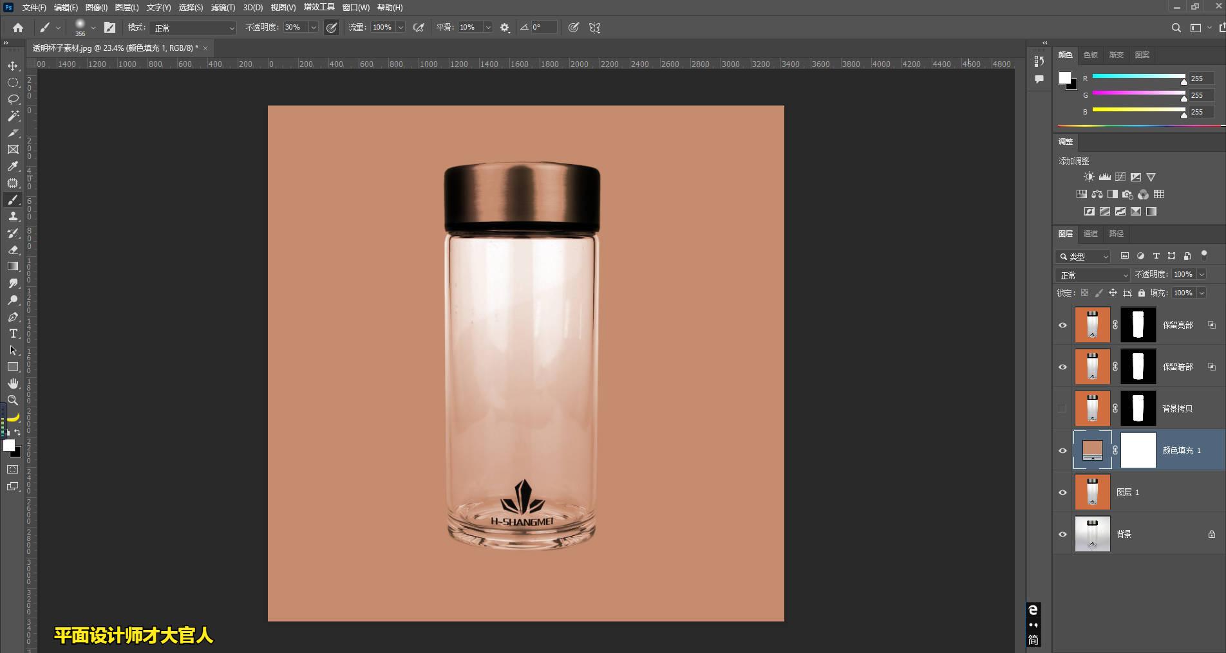Open the Levels adjustment icon
This screenshot has height=653, width=1226.
pyautogui.click(x=1105, y=177)
